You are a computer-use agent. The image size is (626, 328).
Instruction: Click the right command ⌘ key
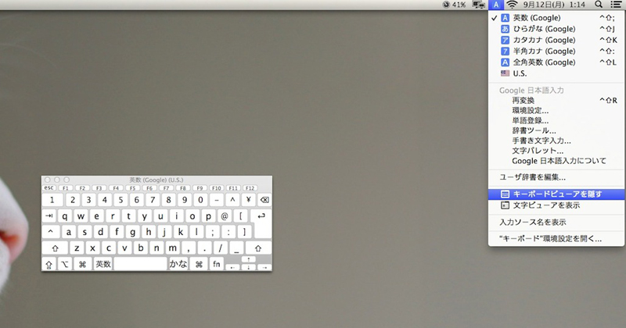pyautogui.click(x=199, y=264)
